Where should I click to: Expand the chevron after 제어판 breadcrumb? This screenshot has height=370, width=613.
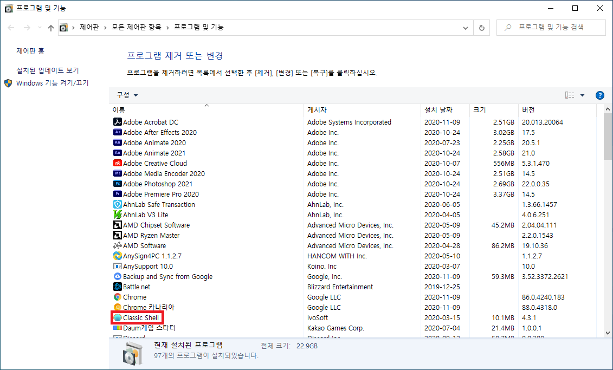click(x=105, y=28)
